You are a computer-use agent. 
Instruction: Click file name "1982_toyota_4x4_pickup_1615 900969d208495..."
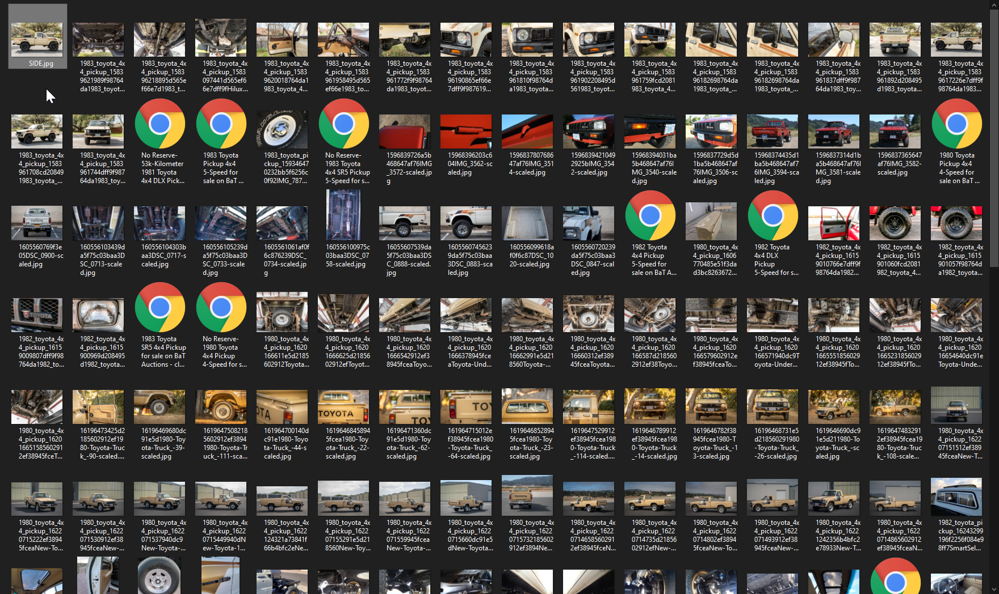pos(102,351)
